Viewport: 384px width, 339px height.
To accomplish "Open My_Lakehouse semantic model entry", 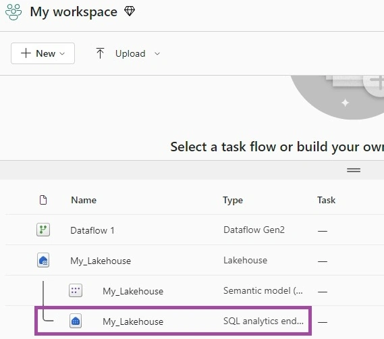I will (133, 292).
